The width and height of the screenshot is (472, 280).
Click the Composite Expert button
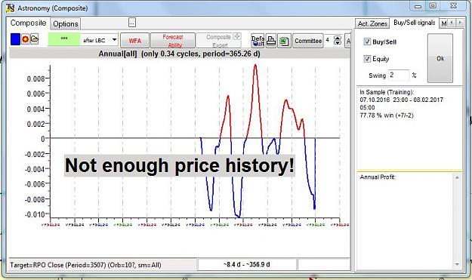tap(220, 41)
